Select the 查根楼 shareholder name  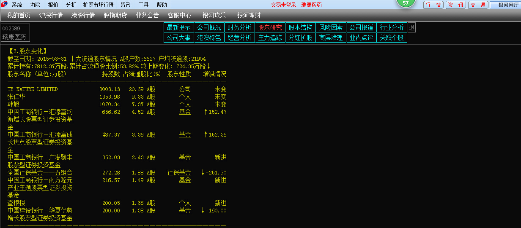[x=16, y=203]
